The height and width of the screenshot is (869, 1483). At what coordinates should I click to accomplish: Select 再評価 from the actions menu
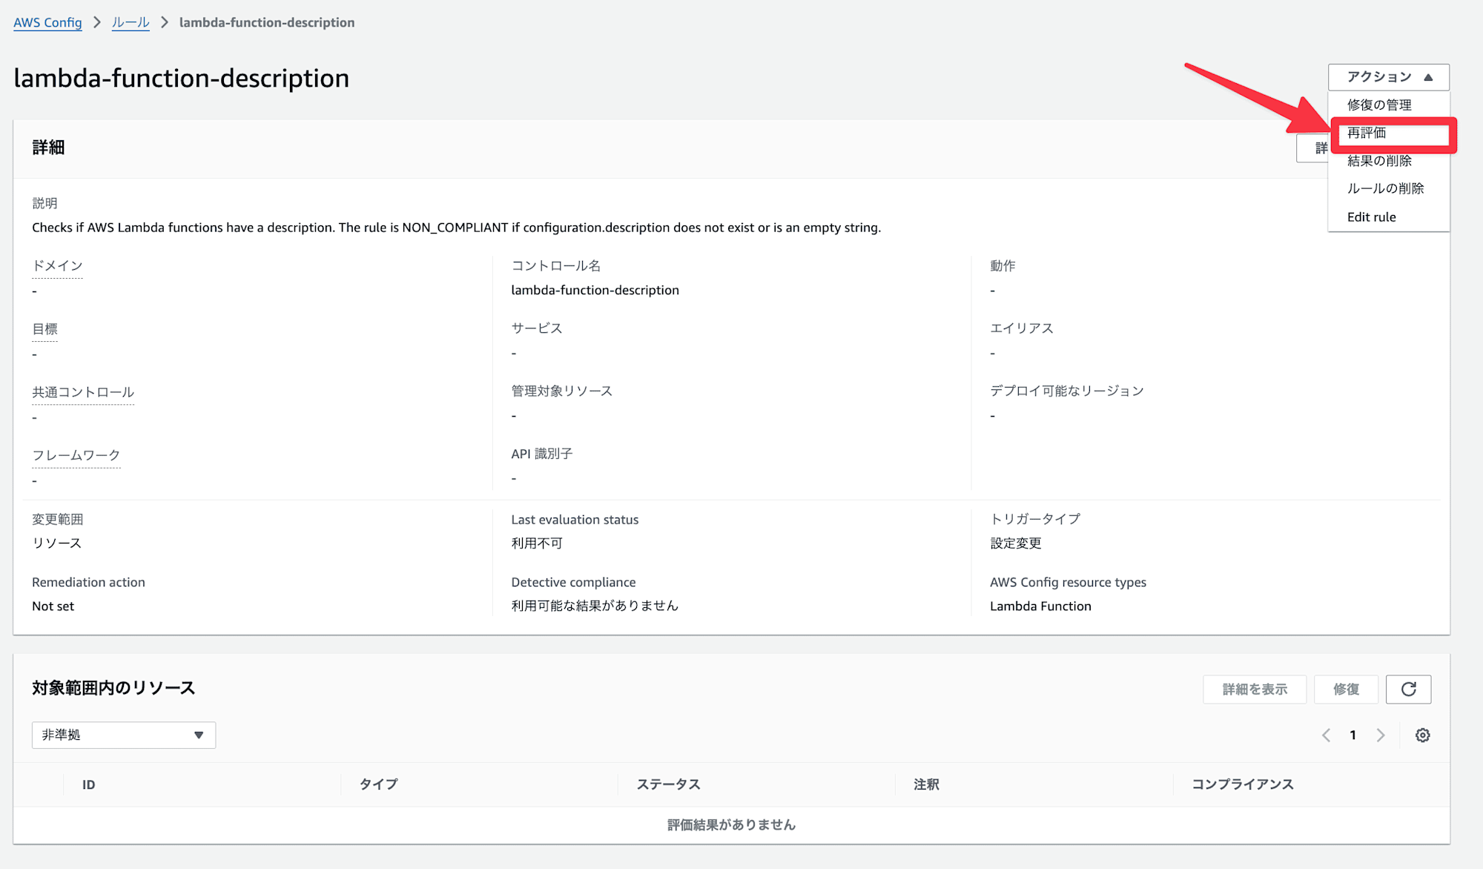1367,133
